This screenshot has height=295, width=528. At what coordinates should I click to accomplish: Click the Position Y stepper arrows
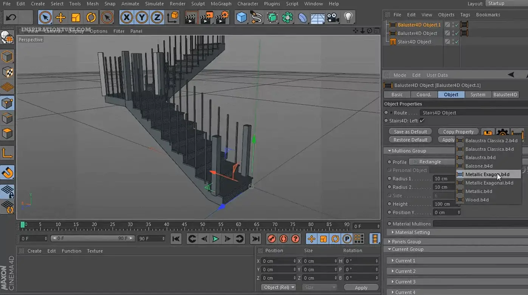pos(459,212)
